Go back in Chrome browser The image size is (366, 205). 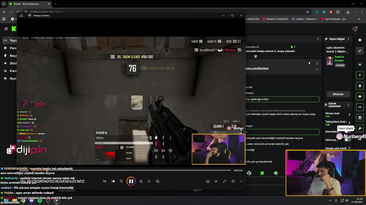tap(4, 12)
